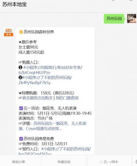Open the 微信办事 bottom menu
Viewport: 137px width, 166px height.
click(x=18, y=162)
